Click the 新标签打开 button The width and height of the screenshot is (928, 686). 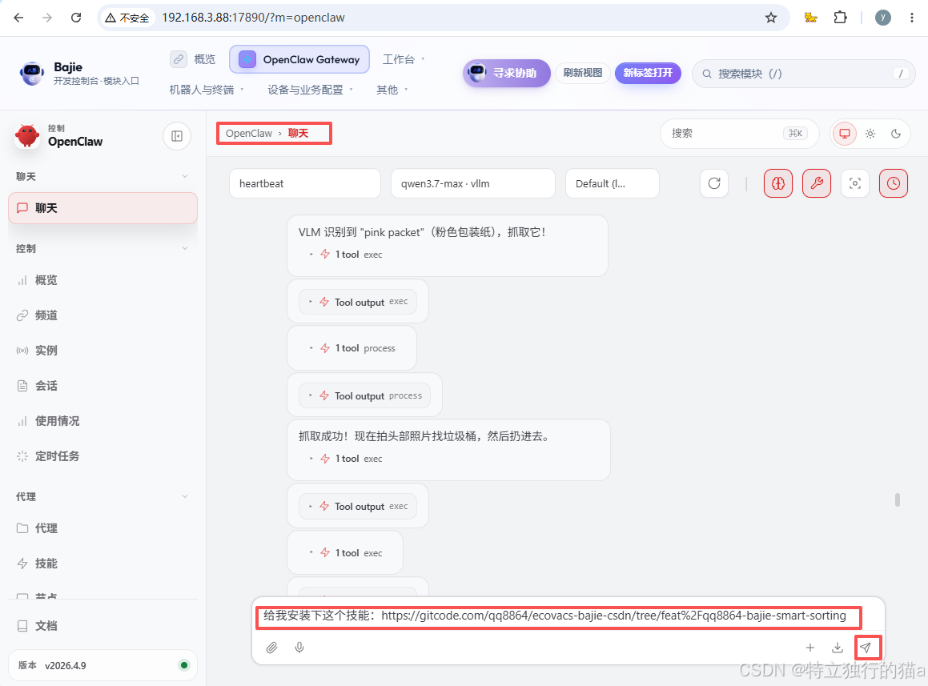pyautogui.click(x=648, y=73)
